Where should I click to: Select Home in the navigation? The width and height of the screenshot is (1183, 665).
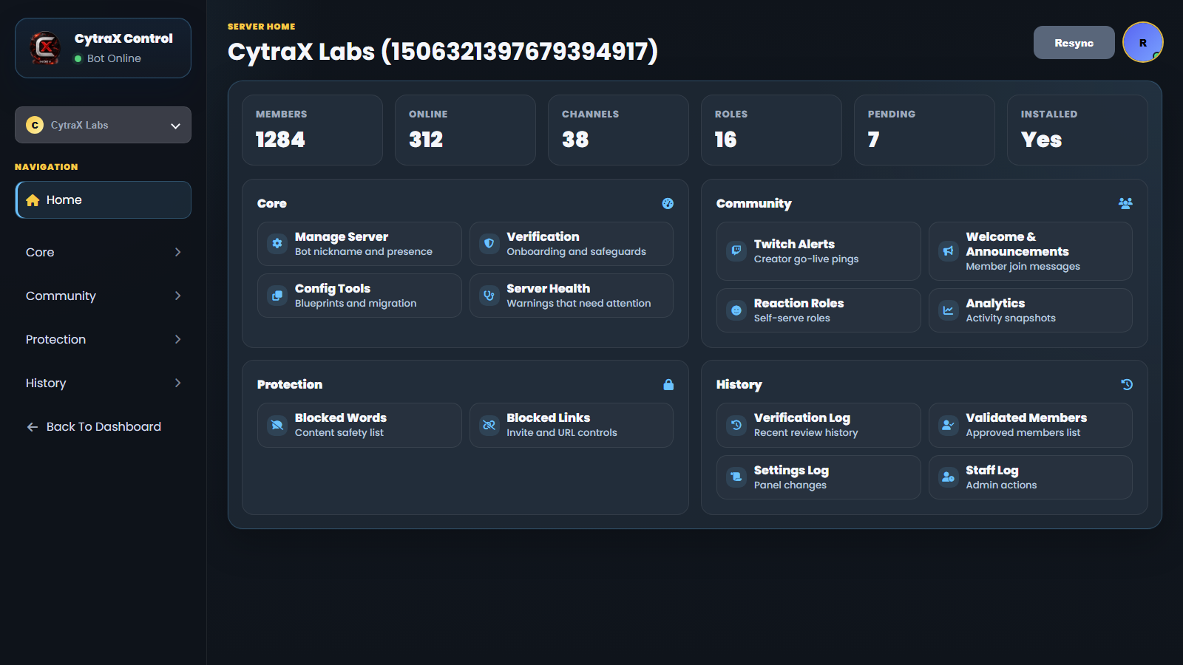pos(103,200)
